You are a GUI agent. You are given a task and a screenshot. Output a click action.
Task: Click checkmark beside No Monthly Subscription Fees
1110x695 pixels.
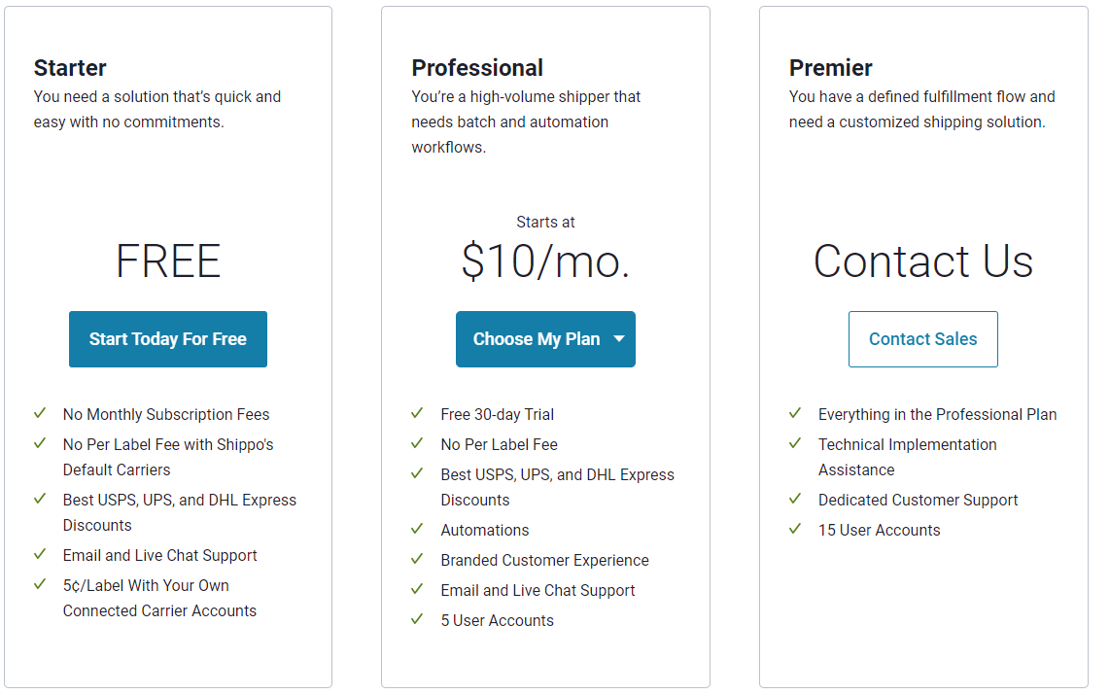[x=41, y=412]
